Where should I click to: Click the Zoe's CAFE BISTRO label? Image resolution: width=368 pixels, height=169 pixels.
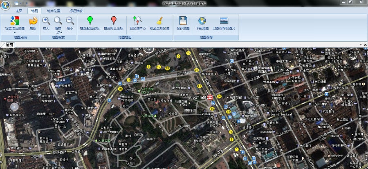[x=58, y=121]
